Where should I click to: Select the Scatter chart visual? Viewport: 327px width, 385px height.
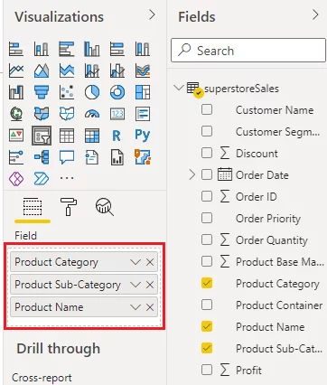pos(67,92)
